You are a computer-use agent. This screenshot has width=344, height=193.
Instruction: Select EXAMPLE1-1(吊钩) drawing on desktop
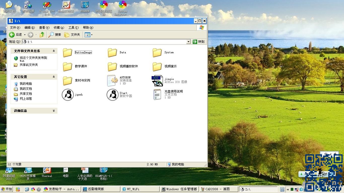click(104, 174)
